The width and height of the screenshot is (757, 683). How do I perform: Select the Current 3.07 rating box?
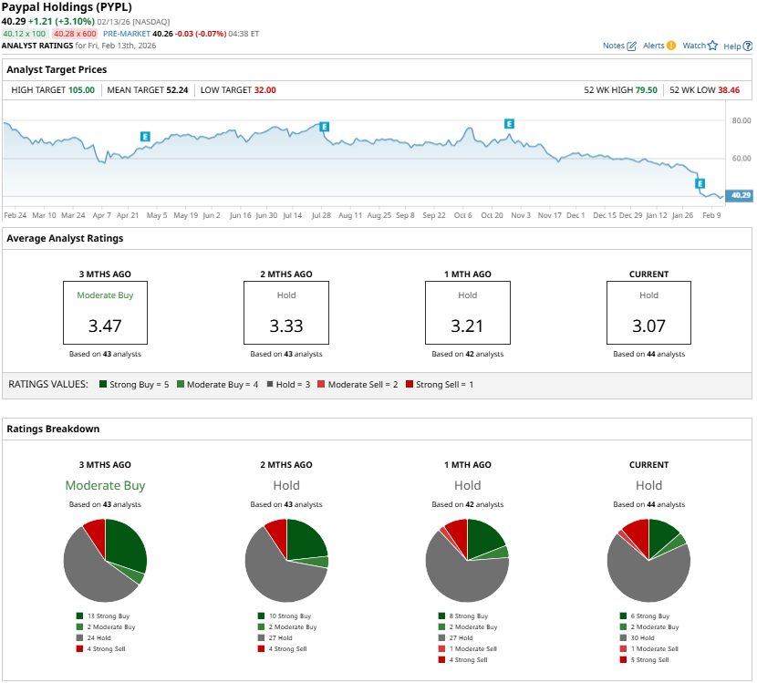pos(648,312)
